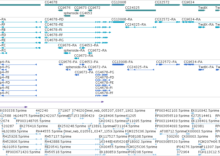Viewport: 220px width, 156px height.
Task: Open protein CG32572-PA
Action: (166, 62)
